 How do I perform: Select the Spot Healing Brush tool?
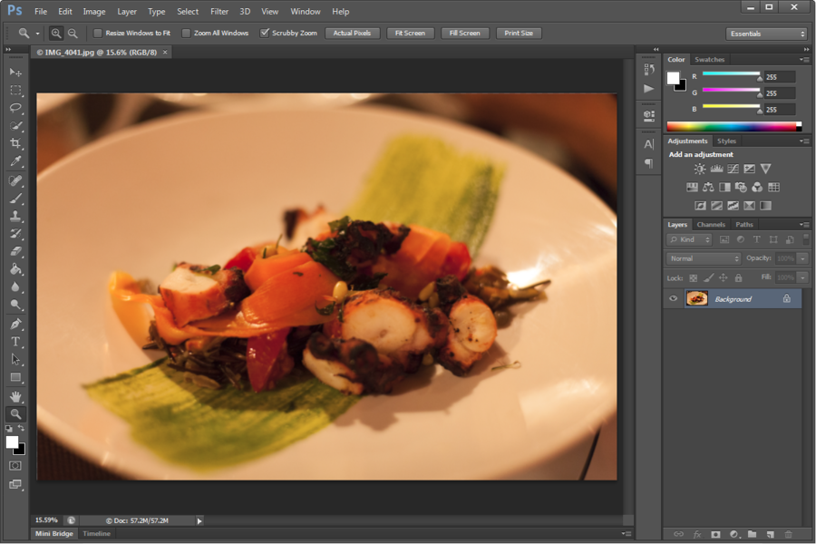pos(15,180)
